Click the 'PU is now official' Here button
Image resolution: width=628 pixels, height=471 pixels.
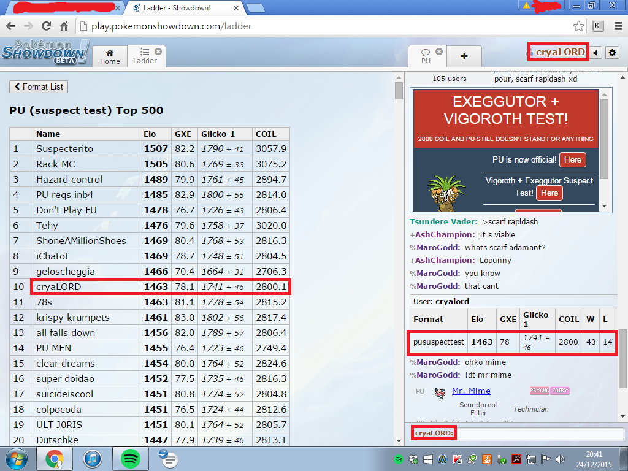pos(572,159)
